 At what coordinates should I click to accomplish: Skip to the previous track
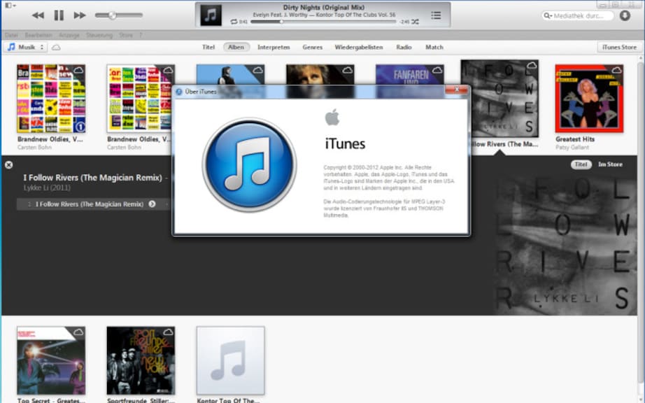38,15
